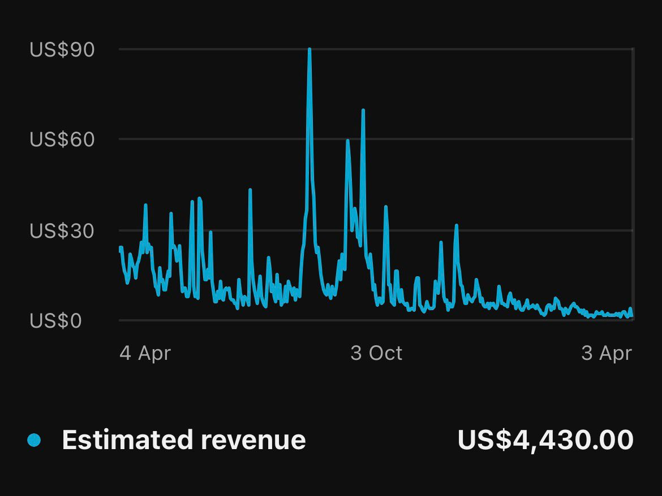Image resolution: width=662 pixels, height=496 pixels.
Task: Click the spike right after 3 Oct
Action: click(386, 207)
